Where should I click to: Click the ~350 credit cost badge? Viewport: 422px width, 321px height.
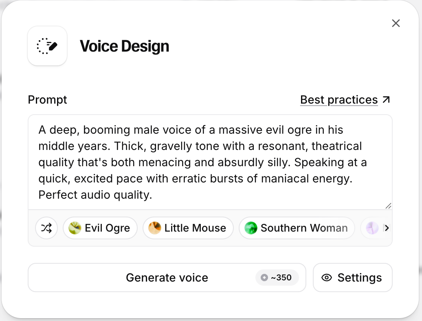[x=277, y=278]
